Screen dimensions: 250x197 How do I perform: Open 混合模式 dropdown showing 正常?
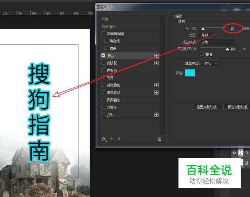point(217,42)
